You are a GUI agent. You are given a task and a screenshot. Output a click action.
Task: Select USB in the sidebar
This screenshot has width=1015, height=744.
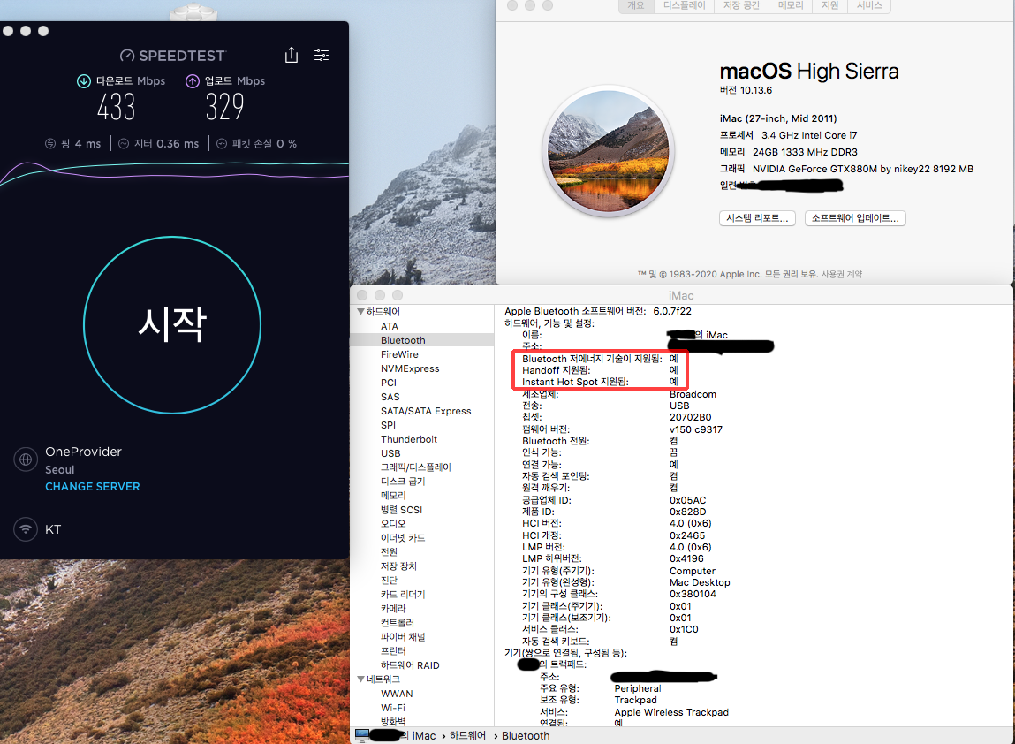coord(390,453)
